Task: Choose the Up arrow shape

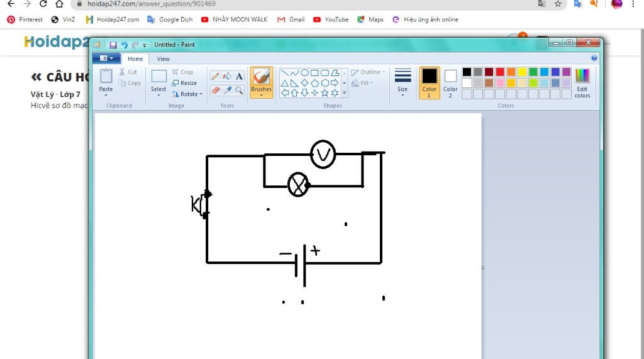Action: (294, 93)
